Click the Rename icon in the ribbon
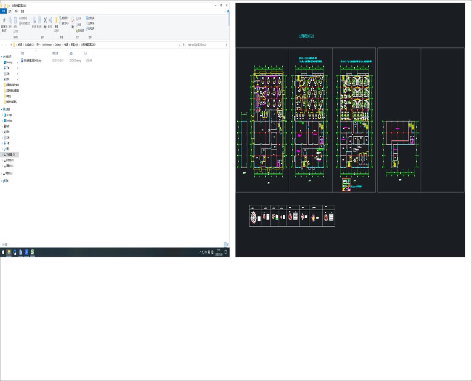The width and height of the screenshot is (472, 381). pos(50,21)
